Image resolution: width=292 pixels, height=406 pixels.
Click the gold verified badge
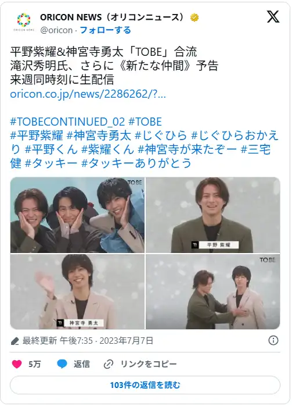click(x=194, y=17)
